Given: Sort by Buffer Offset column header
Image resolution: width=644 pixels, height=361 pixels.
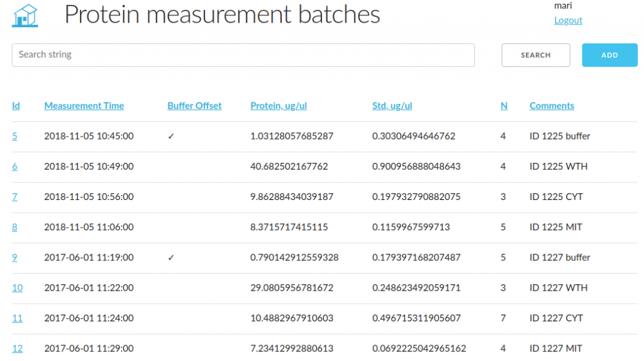Looking at the screenshot, I should click(194, 106).
